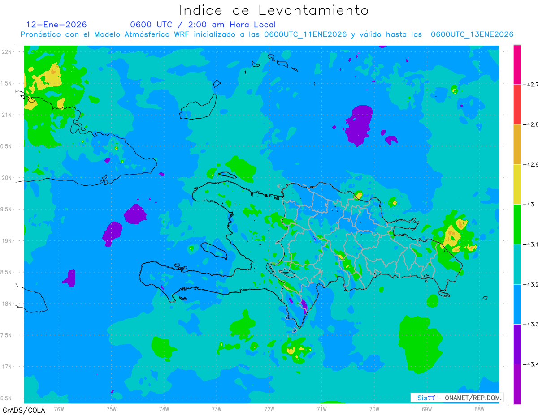Image resolution: width=538 pixels, height=415 pixels.
Task: Click the '17N' latitude label
Action: coord(7,367)
